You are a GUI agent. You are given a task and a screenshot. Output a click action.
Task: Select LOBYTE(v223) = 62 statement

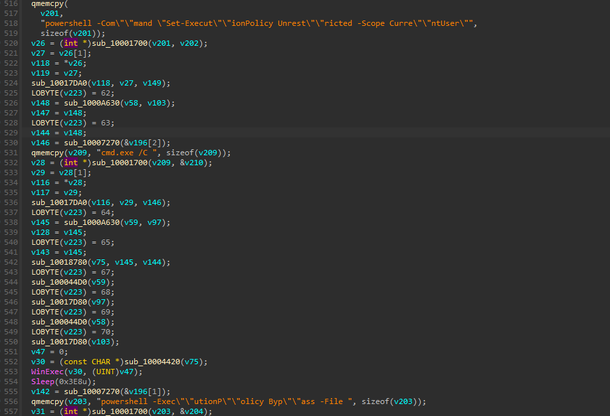click(72, 94)
